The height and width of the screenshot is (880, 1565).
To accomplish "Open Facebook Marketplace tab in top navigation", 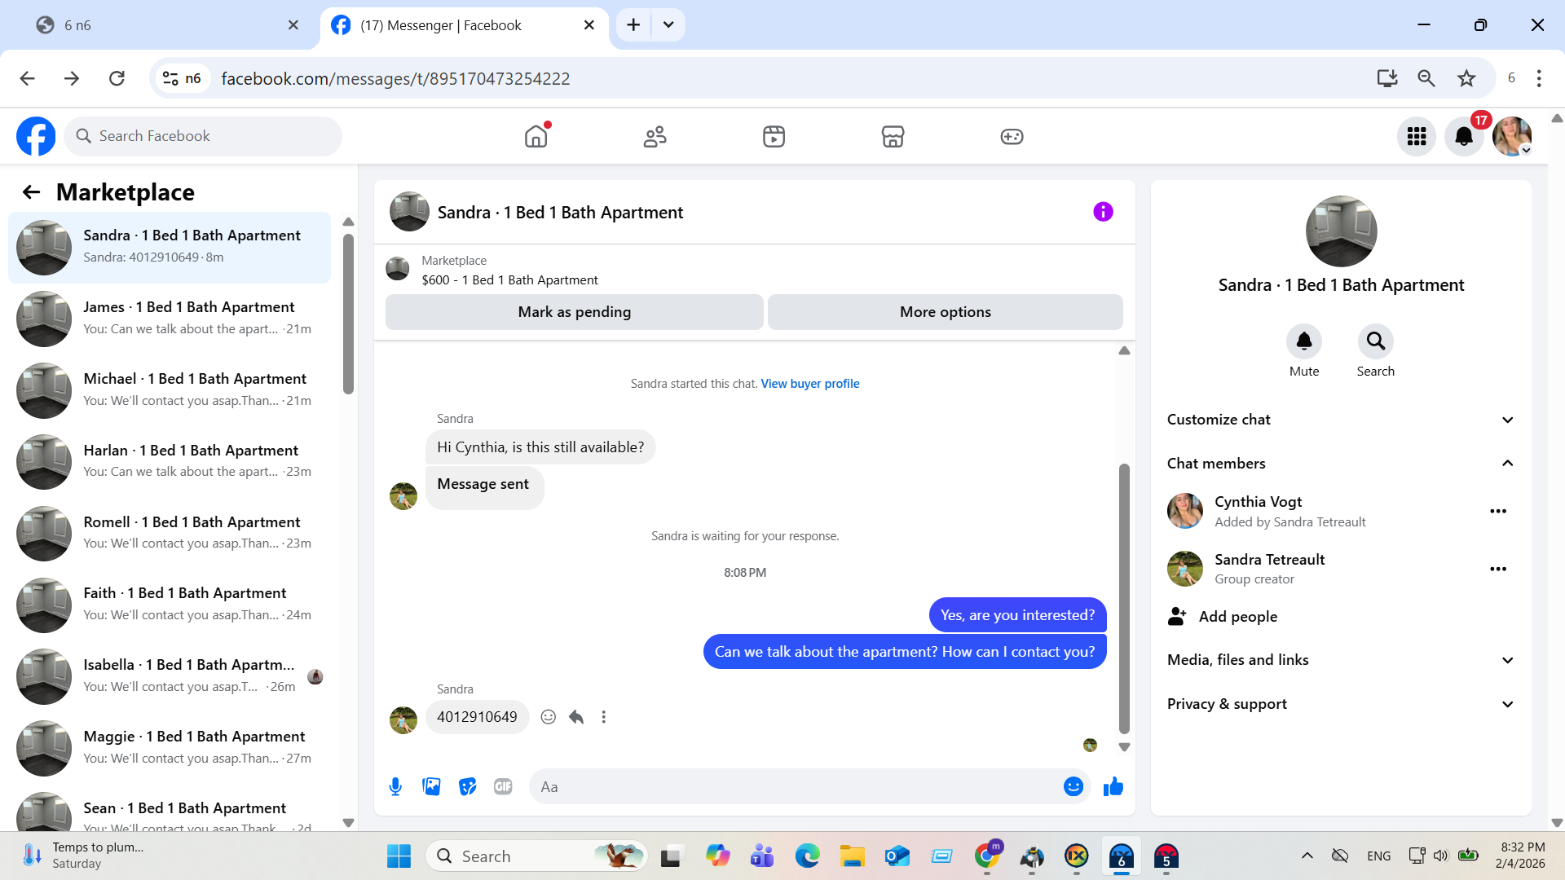I will point(893,136).
